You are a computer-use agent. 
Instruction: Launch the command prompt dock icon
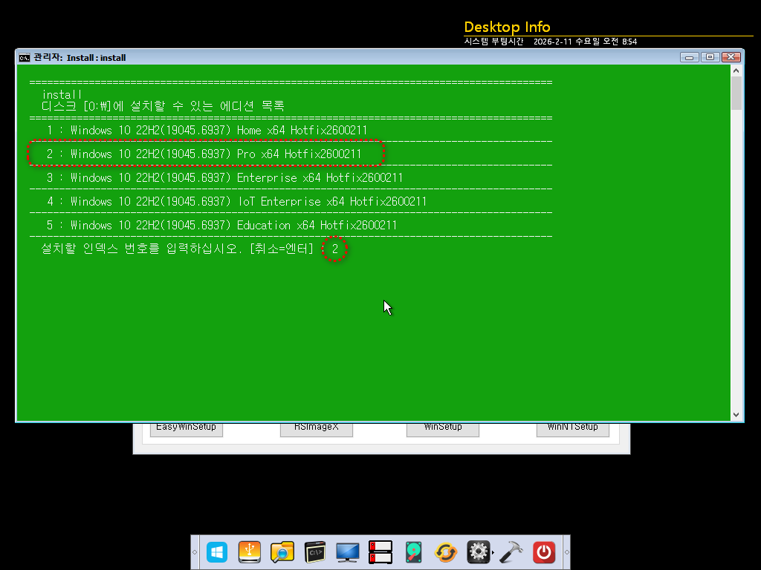pos(315,552)
